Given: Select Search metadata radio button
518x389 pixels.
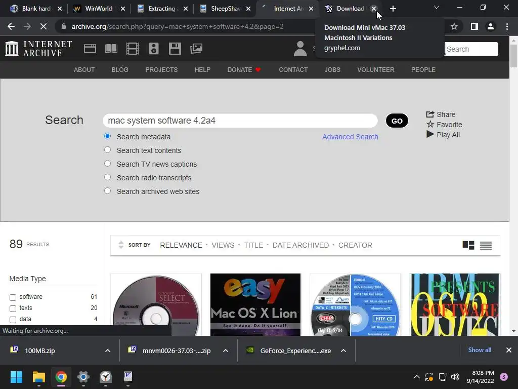Looking at the screenshot, I should (x=107, y=136).
